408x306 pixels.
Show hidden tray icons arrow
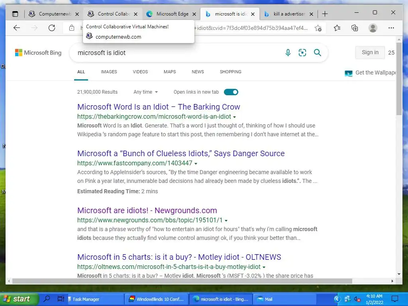tap(337, 299)
